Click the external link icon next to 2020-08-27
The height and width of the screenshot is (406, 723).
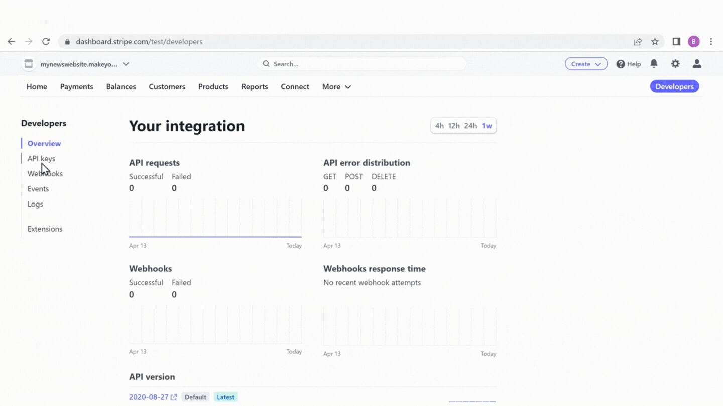coord(174,397)
